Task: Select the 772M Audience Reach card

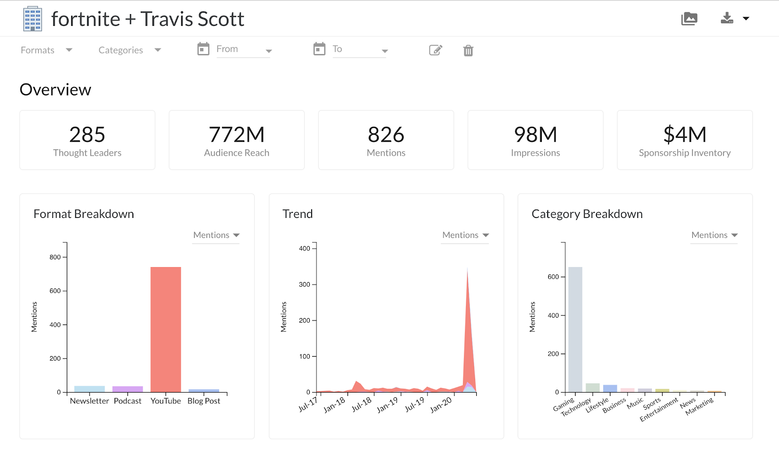Action: pyautogui.click(x=237, y=140)
